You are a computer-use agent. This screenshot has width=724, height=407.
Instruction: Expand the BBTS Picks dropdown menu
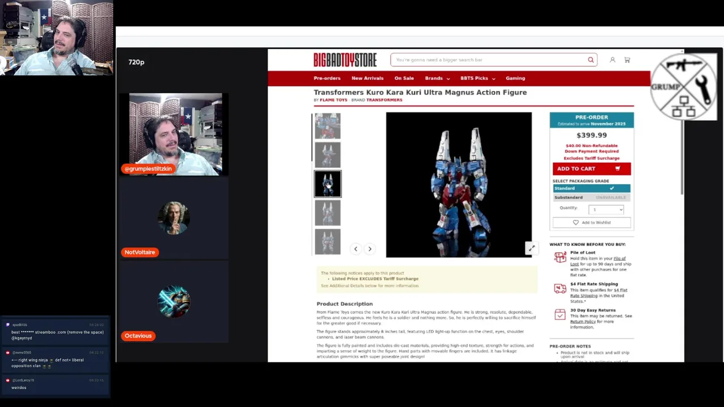point(477,79)
